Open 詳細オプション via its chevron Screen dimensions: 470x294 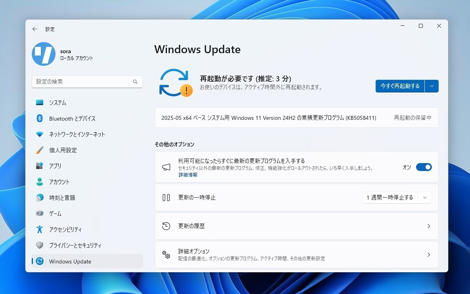coord(429,255)
